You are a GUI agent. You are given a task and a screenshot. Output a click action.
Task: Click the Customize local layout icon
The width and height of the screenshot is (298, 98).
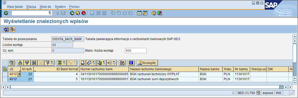pyautogui.click(x=160, y=13)
